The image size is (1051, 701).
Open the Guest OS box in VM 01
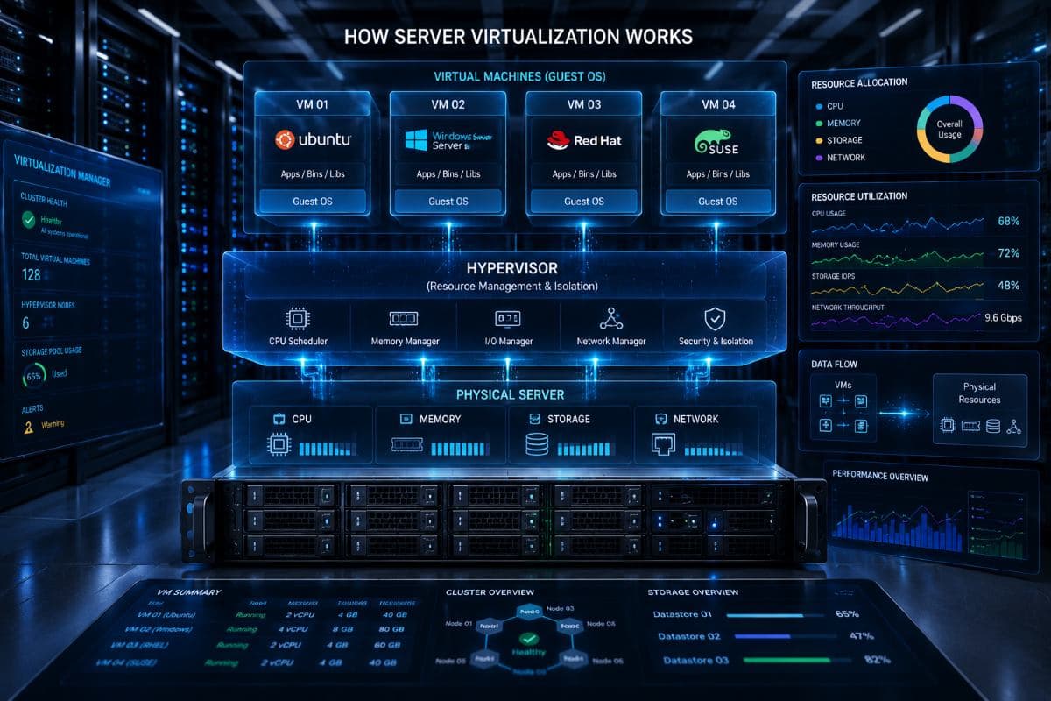pos(313,202)
